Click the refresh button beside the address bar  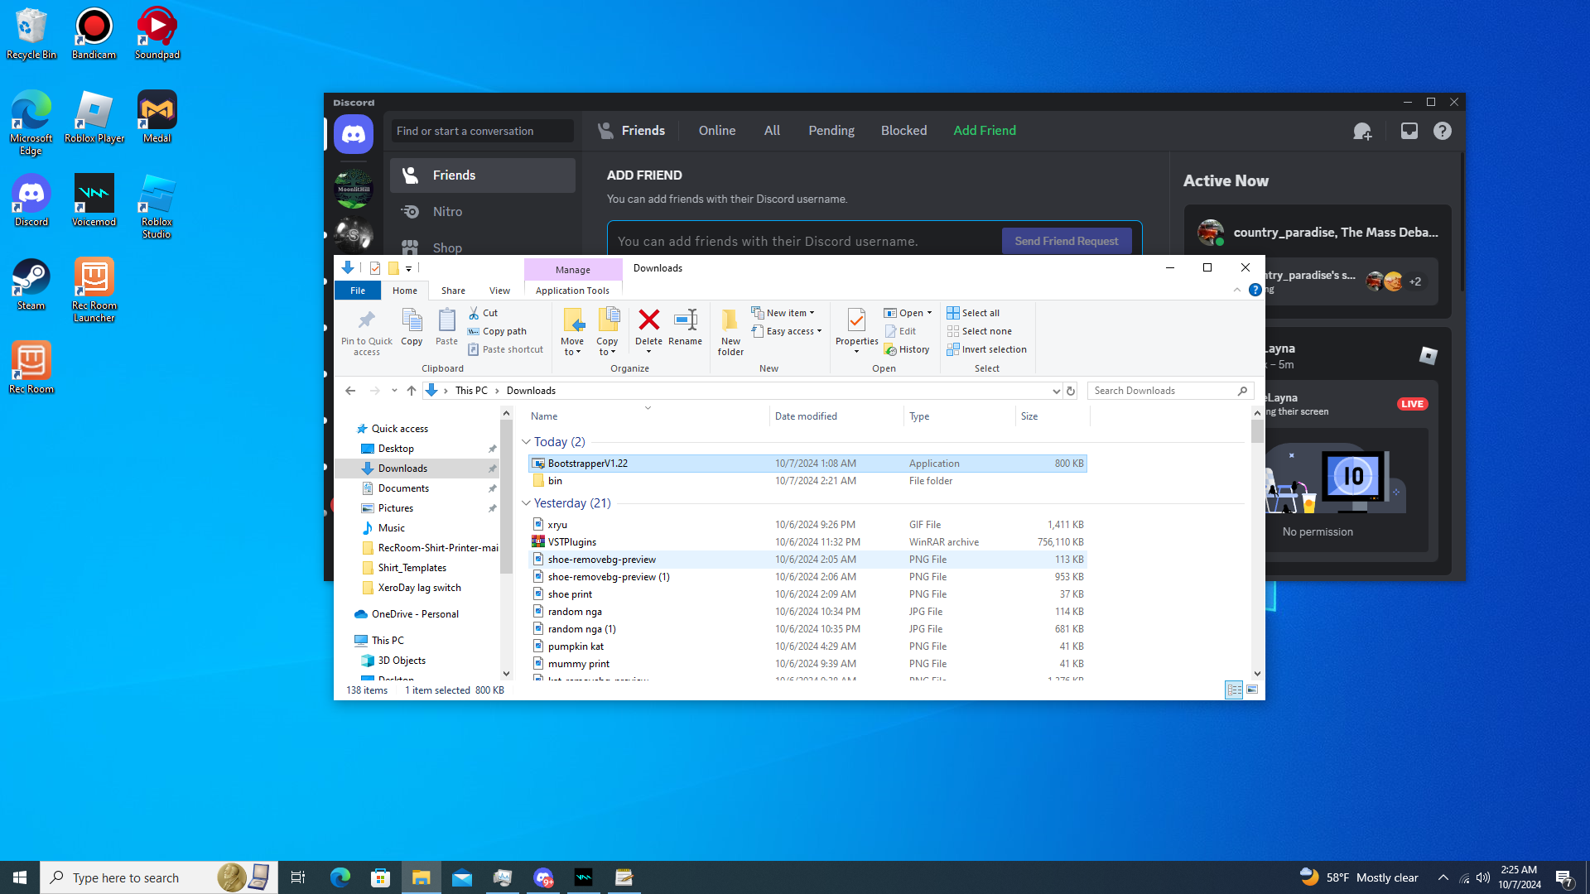(x=1071, y=391)
